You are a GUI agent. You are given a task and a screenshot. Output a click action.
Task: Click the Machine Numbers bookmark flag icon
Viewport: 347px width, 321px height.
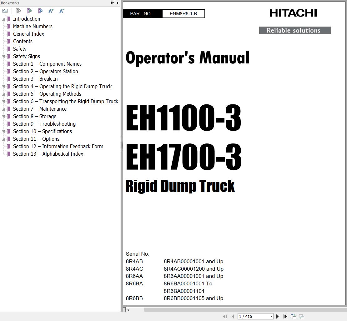[9, 27]
